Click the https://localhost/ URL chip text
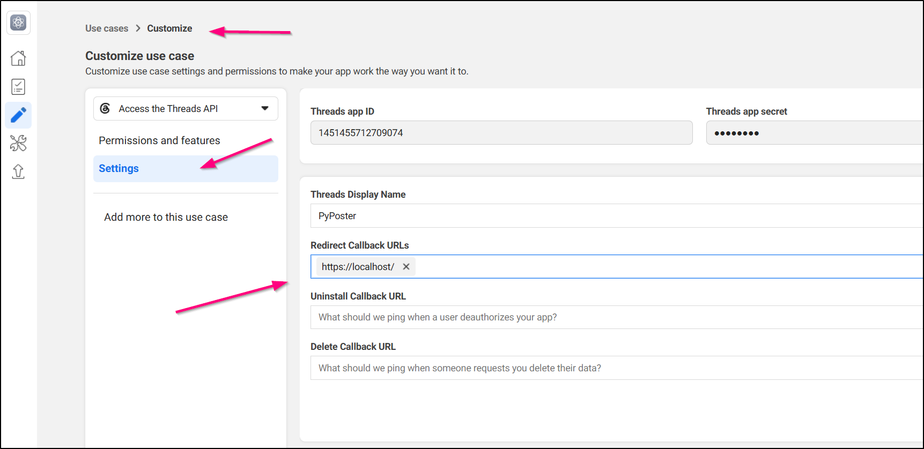The image size is (924, 449). point(358,267)
